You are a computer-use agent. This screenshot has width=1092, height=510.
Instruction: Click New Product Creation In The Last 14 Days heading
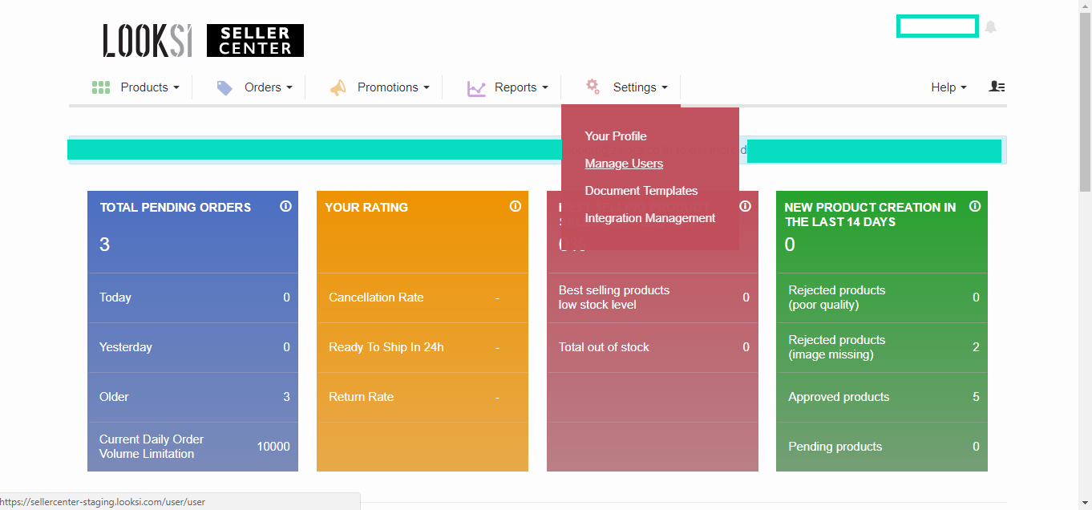(x=871, y=214)
